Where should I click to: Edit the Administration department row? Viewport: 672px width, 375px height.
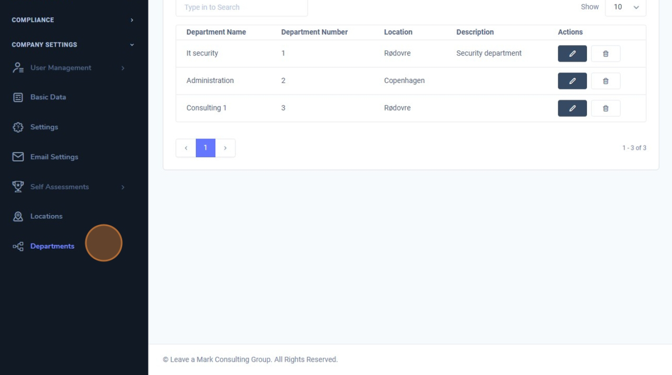(572, 81)
